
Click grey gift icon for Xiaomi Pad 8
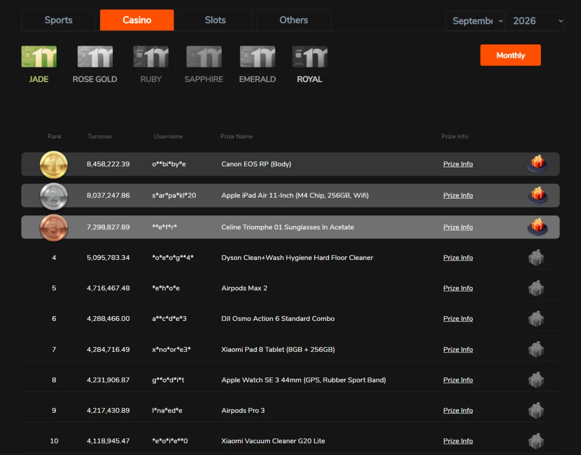tap(536, 349)
